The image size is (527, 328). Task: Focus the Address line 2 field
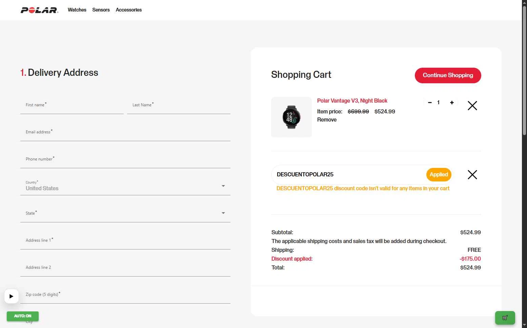click(125, 268)
